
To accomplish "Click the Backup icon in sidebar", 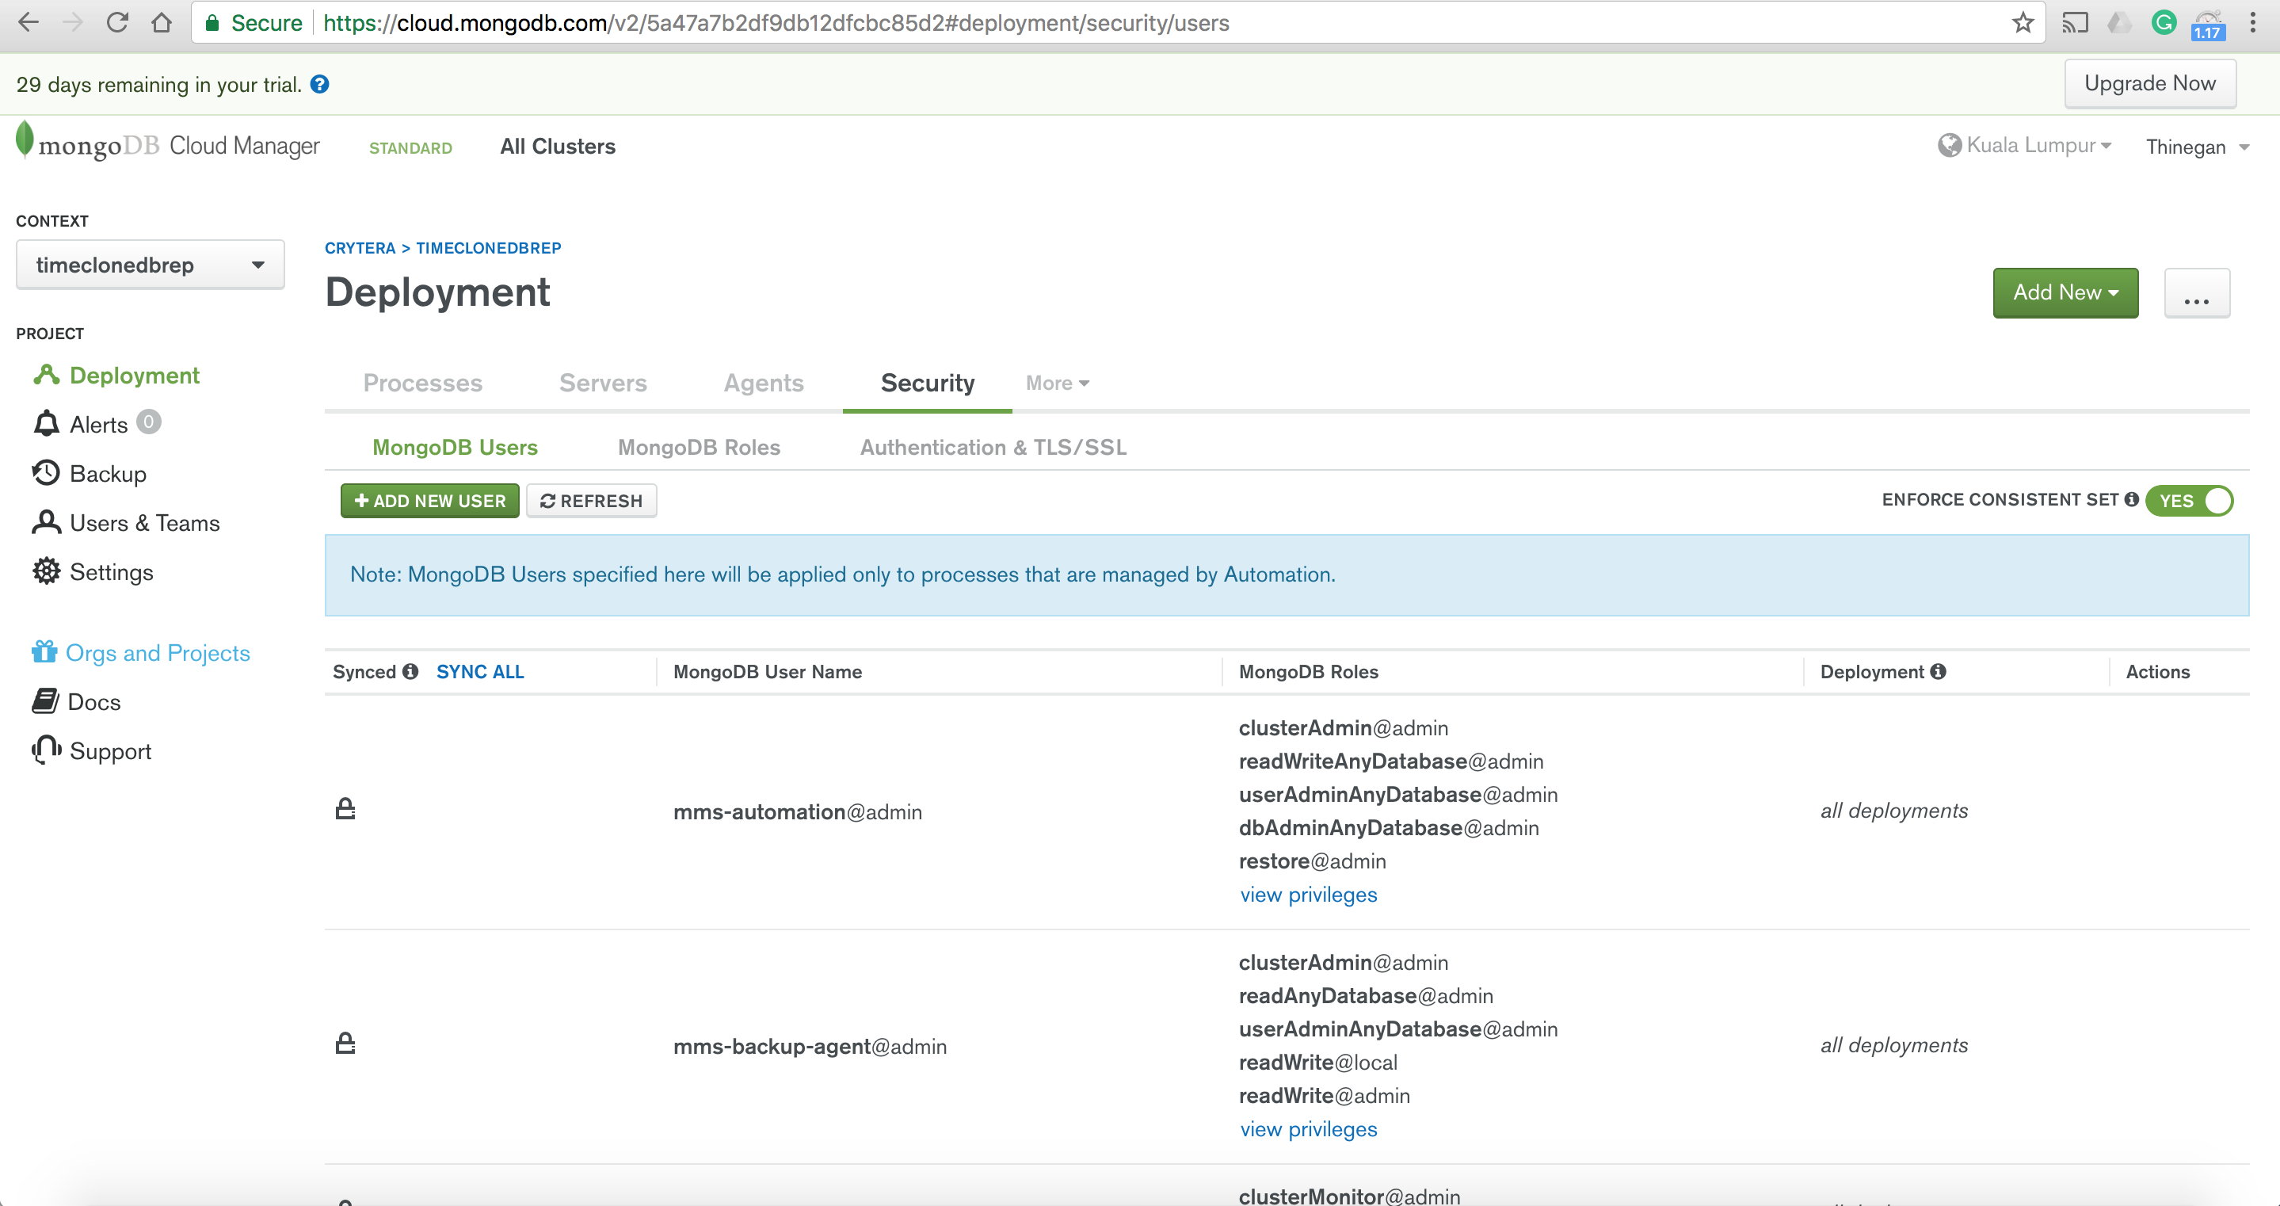I will tap(47, 473).
